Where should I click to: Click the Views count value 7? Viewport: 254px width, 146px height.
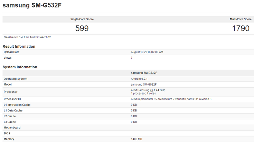tap(132, 58)
